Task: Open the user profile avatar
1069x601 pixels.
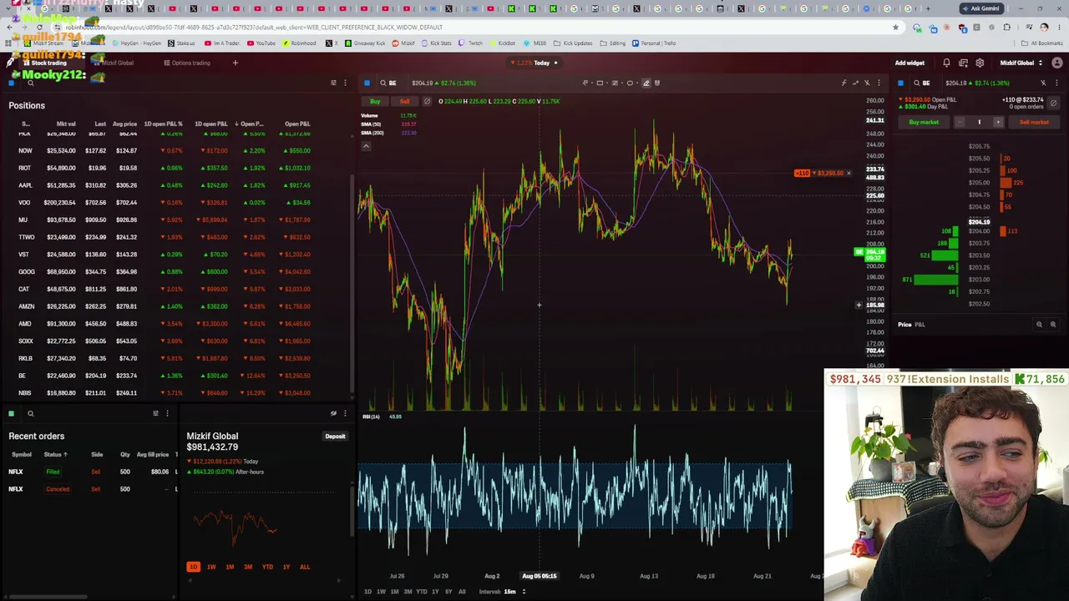Action: tap(1056, 63)
